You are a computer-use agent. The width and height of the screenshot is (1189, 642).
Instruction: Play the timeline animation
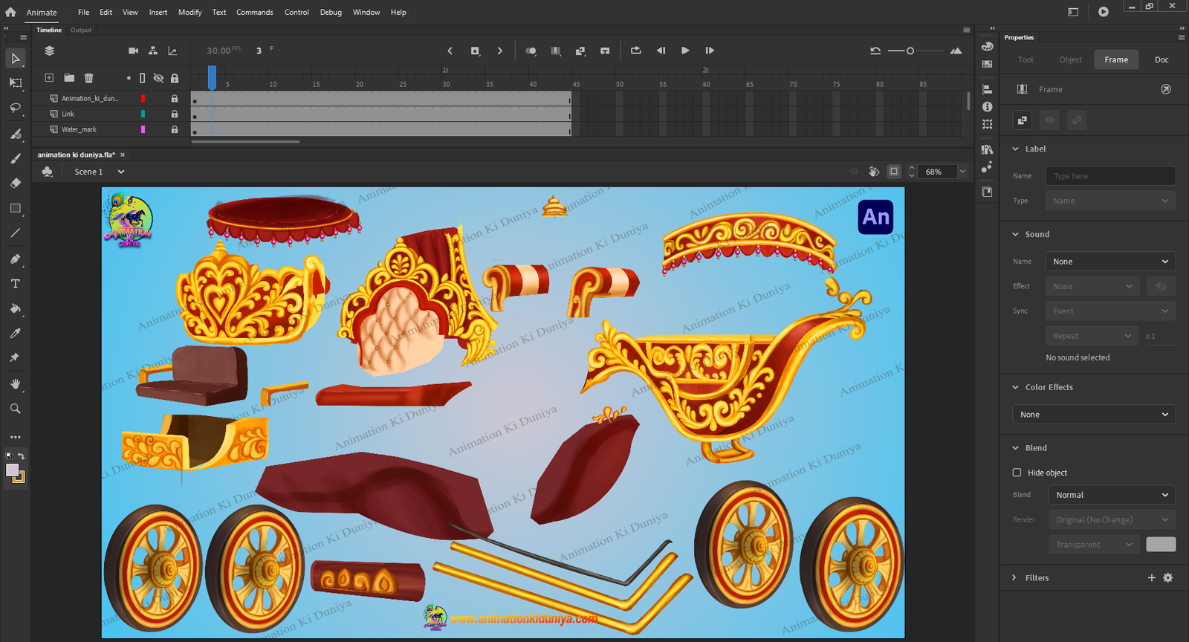(685, 51)
